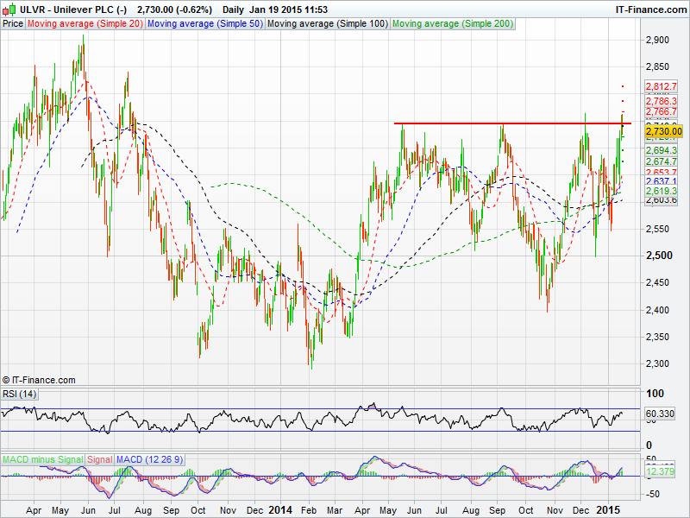Image resolution: width=690 pixels, height=518 pixels.
Task: Select the Moving average (Simple 200) legend
Action: (x=453, y=23)
